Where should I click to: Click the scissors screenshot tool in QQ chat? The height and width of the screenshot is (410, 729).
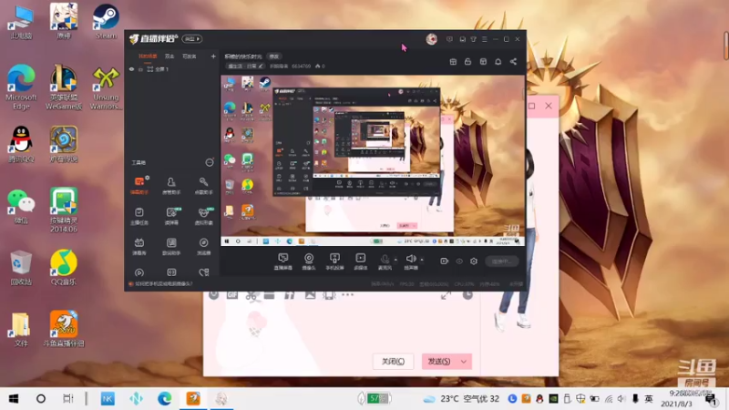252,296
